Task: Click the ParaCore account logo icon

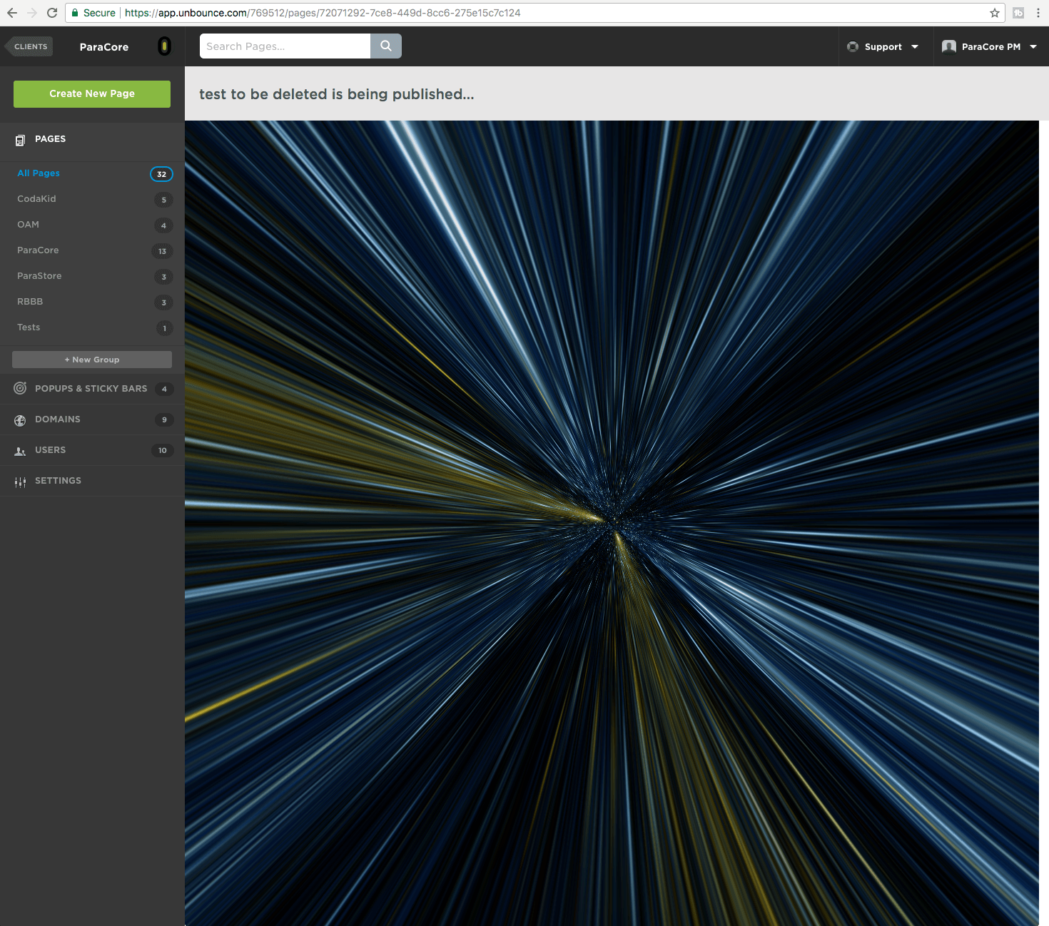Action: 164,46
